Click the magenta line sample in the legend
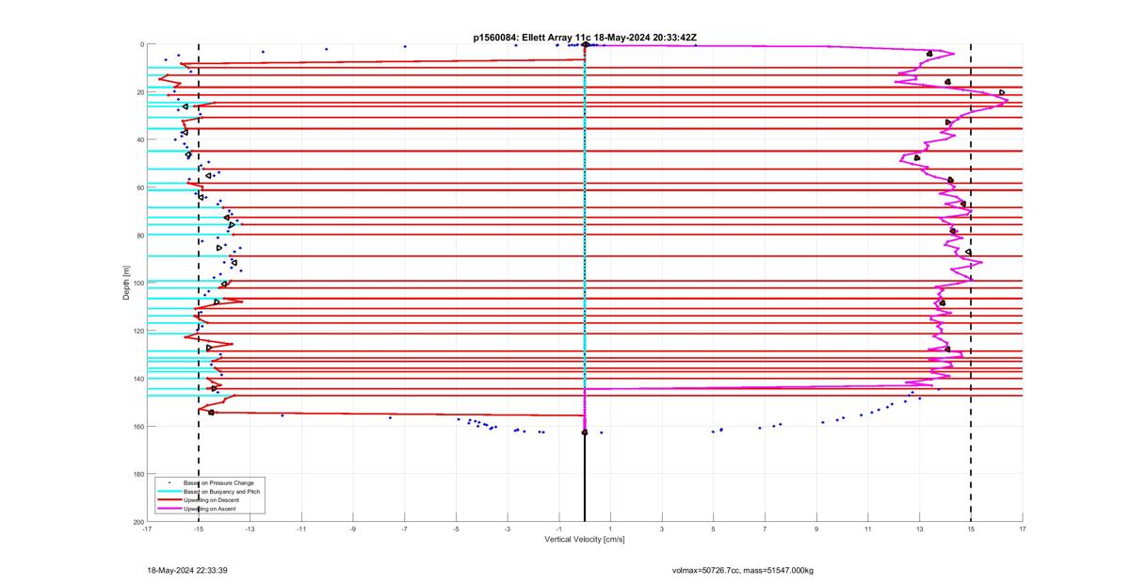This screenshot has width=1130, height=586. (x=169, y=509)
